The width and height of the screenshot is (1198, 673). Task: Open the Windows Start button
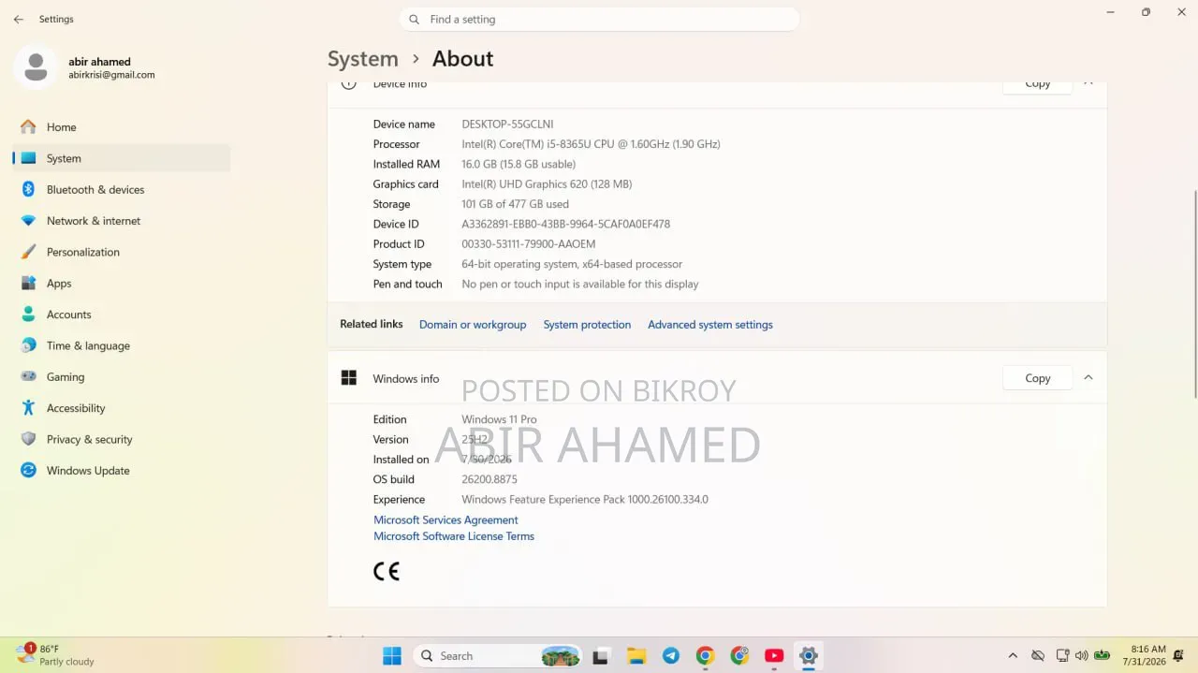(391, 656)
